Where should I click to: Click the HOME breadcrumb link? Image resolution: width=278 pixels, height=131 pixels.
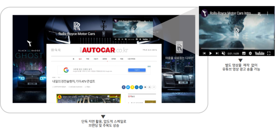(x=54, y=77)
